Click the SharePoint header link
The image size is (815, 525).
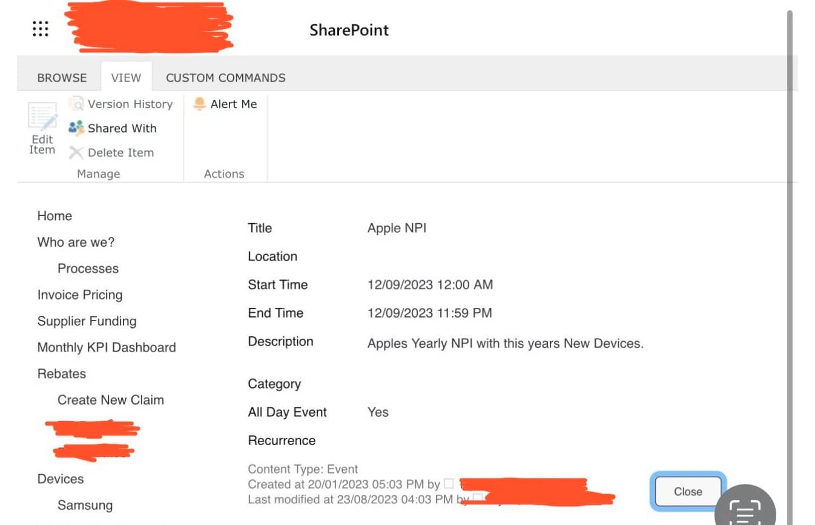349,30
